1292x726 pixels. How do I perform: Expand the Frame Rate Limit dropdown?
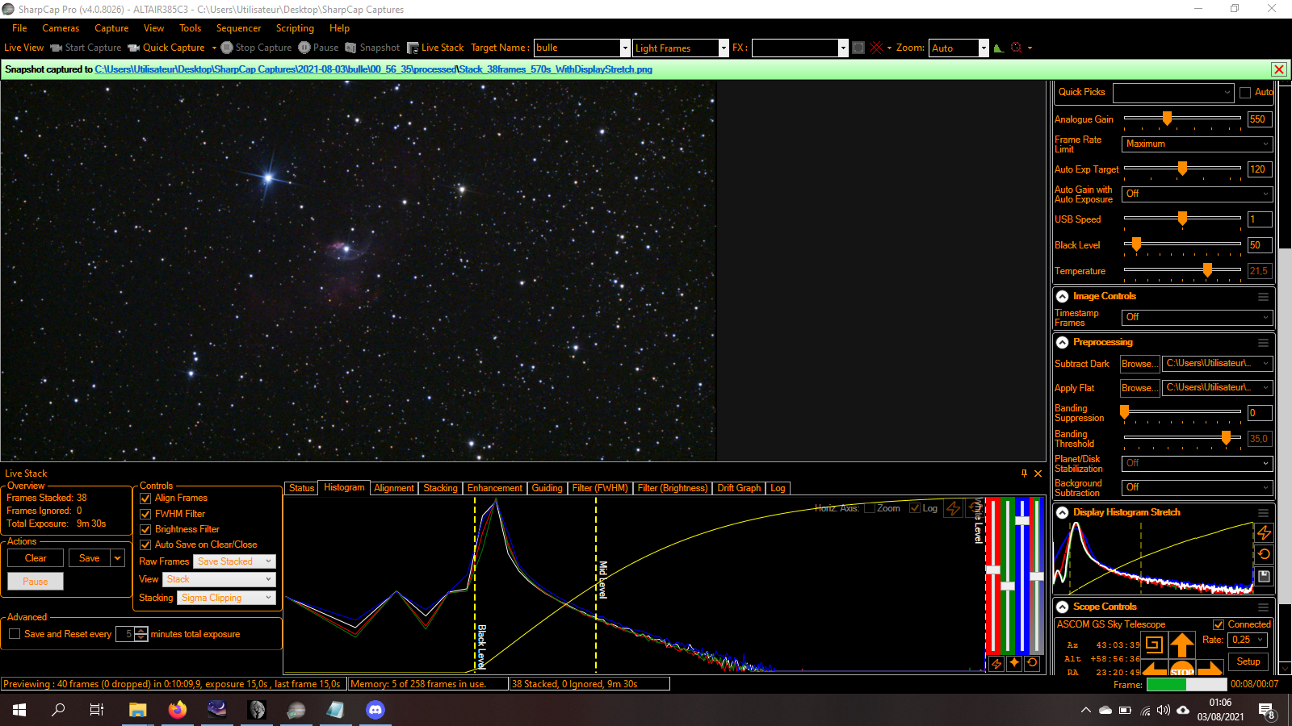tap(1198, 144)
